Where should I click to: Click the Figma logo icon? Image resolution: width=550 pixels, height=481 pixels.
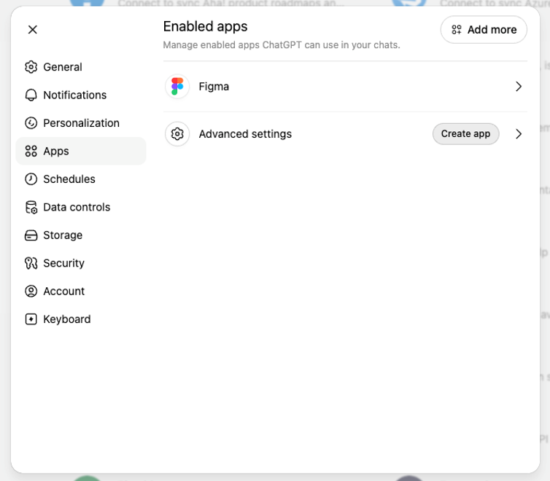pos(177,87)
